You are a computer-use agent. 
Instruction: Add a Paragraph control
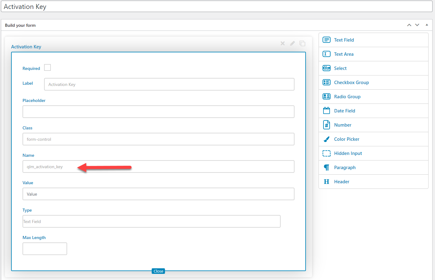tap(373, 167)
